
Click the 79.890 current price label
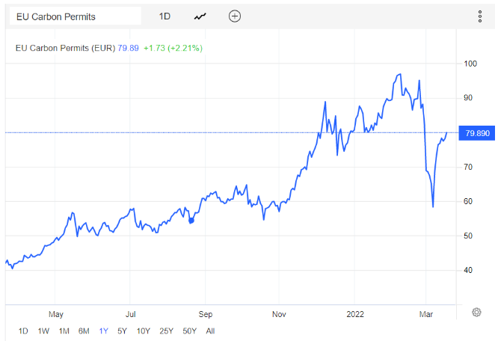point(477,133)
